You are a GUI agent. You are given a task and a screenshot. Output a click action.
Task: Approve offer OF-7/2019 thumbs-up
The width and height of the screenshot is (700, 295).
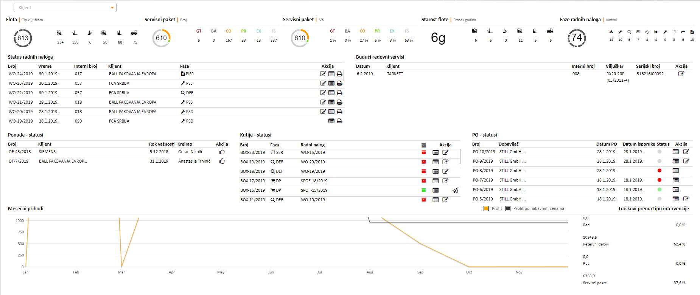[222, 161]
